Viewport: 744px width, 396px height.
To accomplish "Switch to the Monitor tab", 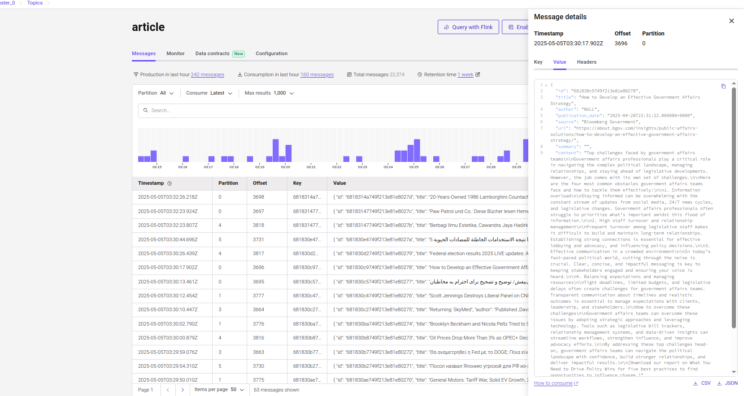I will coord(175,53).
